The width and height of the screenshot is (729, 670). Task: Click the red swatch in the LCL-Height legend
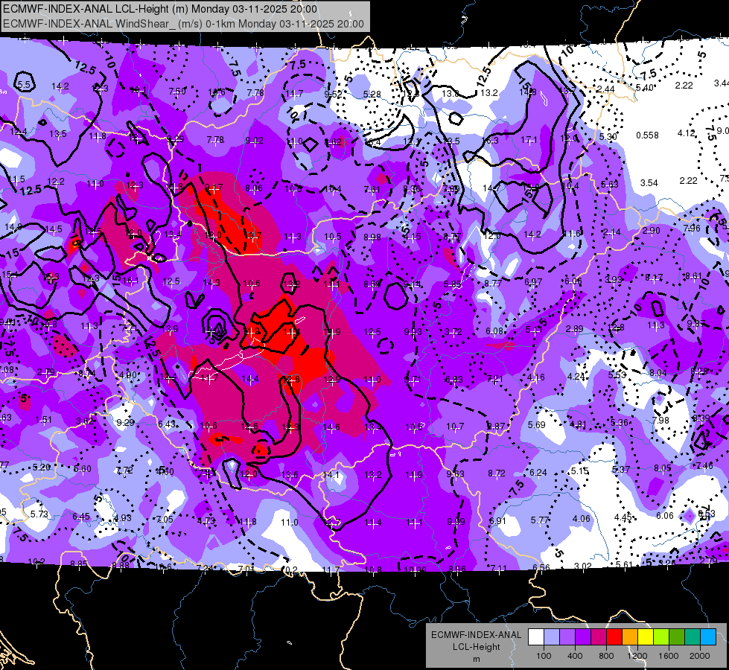tap(614, 636)
